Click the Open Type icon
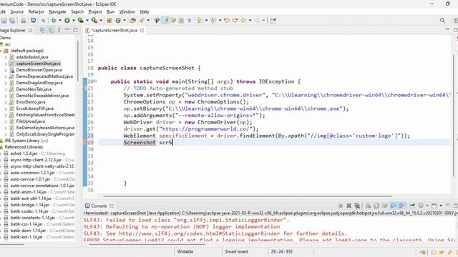This screenshot has width=458, height=257. pyautogui.click(x=133, y=21)
